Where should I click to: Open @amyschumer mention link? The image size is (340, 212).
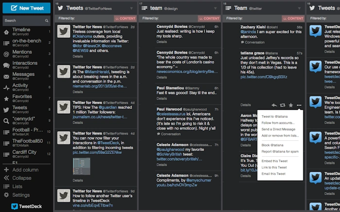[x=199, y=180]
